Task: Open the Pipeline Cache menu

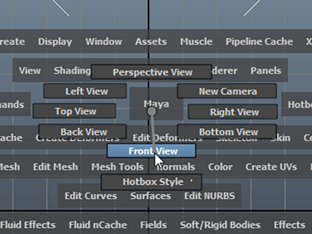Action: 259,41
